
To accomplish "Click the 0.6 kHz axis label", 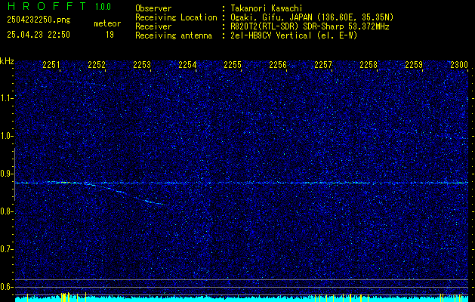I will pos(7,287).
